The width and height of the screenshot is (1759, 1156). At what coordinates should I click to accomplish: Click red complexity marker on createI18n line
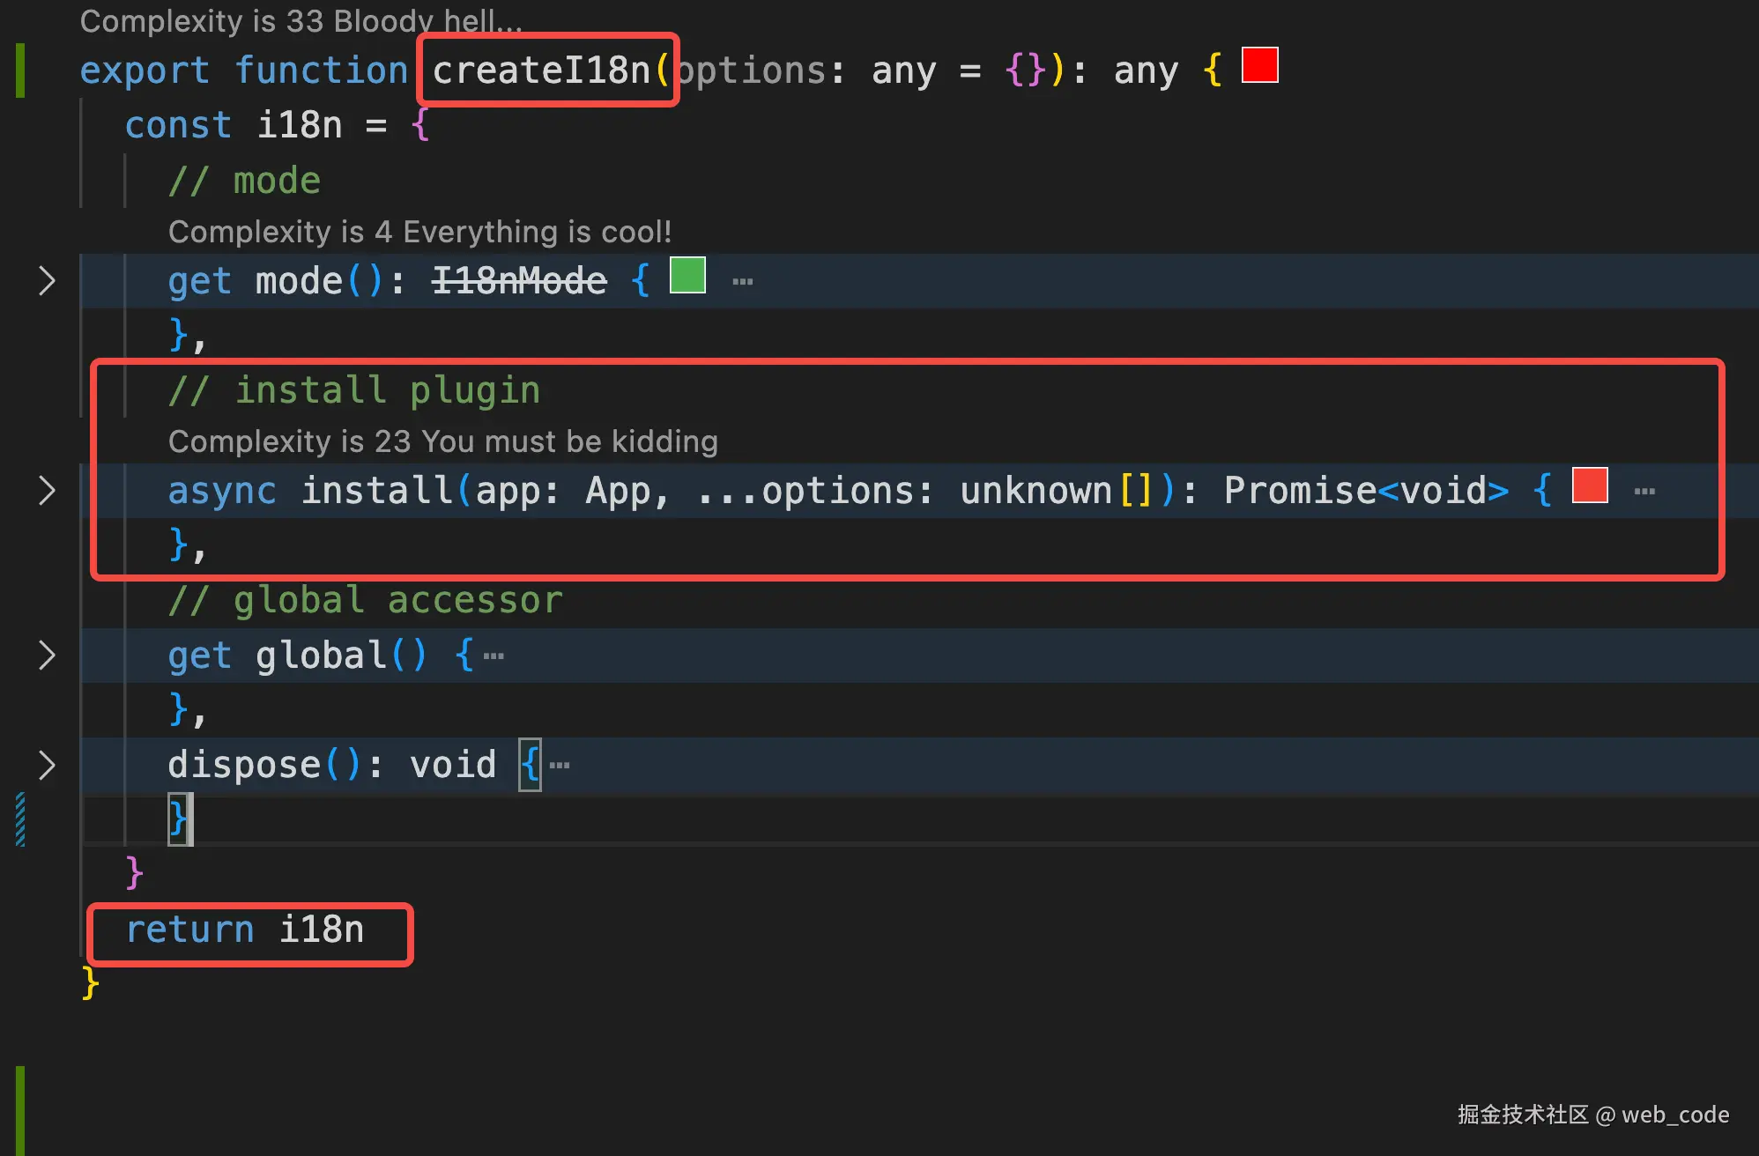pyautogui.click(x=1259, y=66)
